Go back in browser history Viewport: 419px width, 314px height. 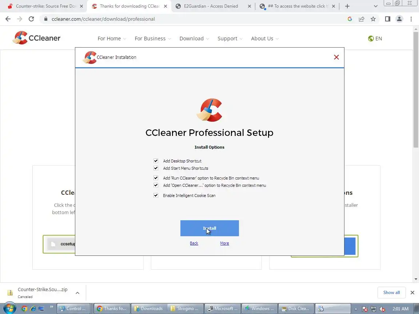[x=8, y=19]
